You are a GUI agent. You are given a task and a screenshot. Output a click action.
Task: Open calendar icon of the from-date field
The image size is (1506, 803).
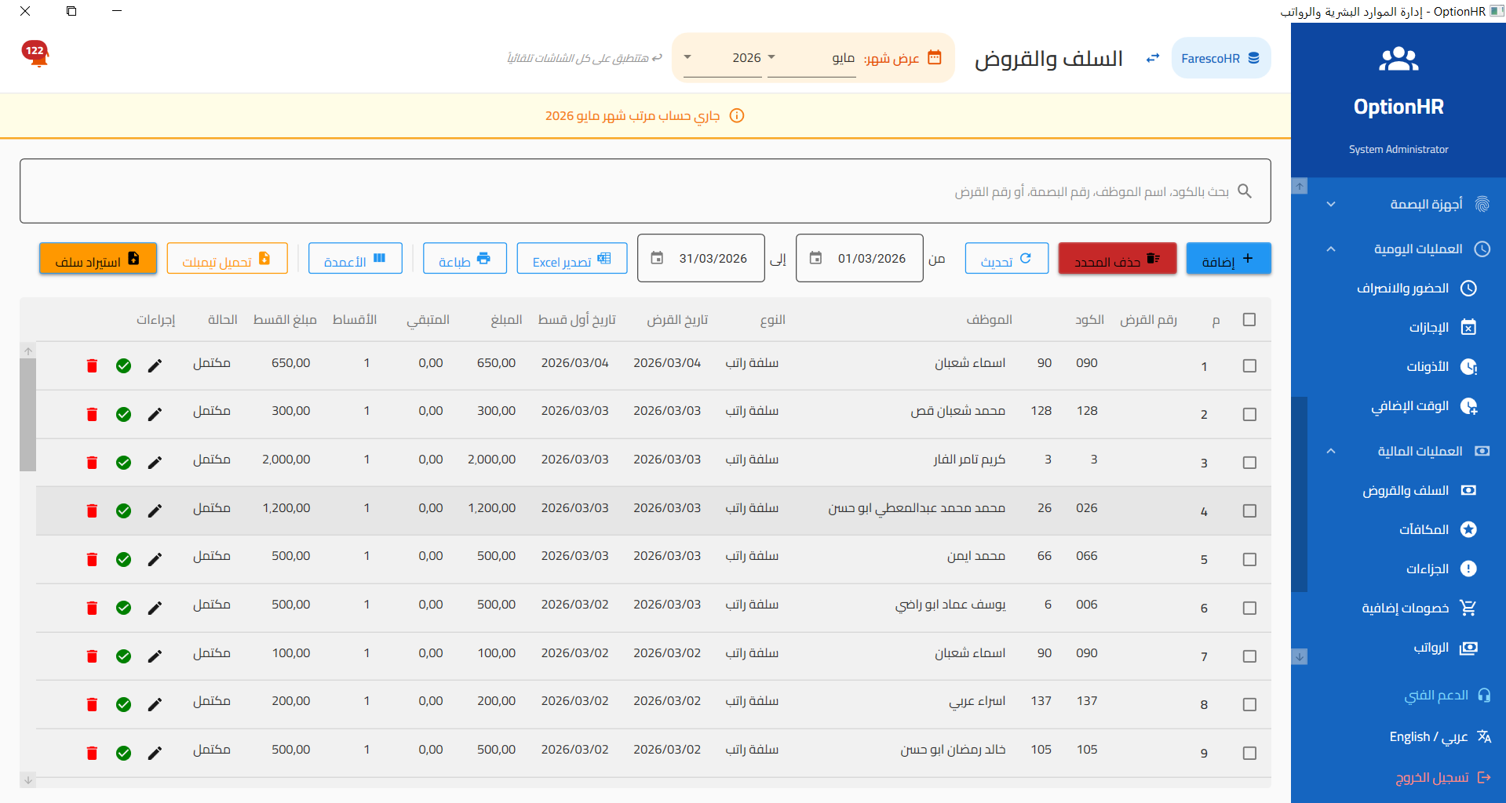pyautogui.click(x=815, y=258)
